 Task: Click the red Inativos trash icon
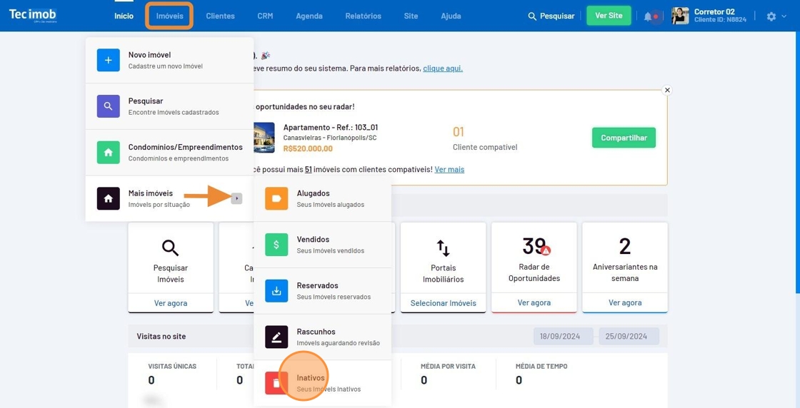click(x=276, y=383)
